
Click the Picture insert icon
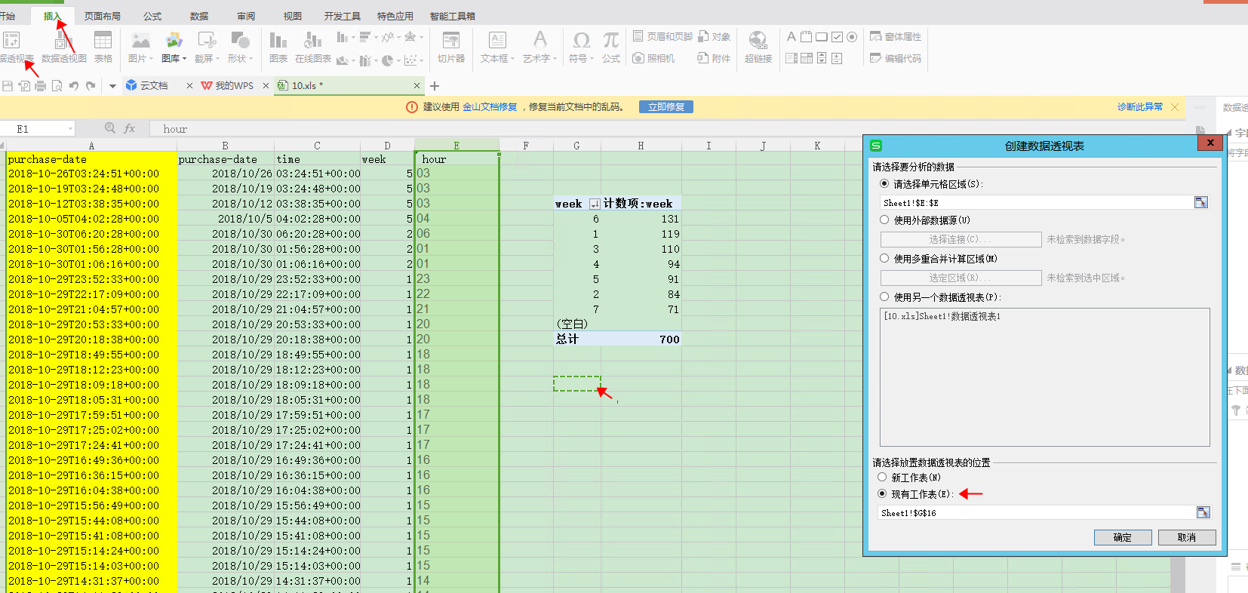coord(140,40)
